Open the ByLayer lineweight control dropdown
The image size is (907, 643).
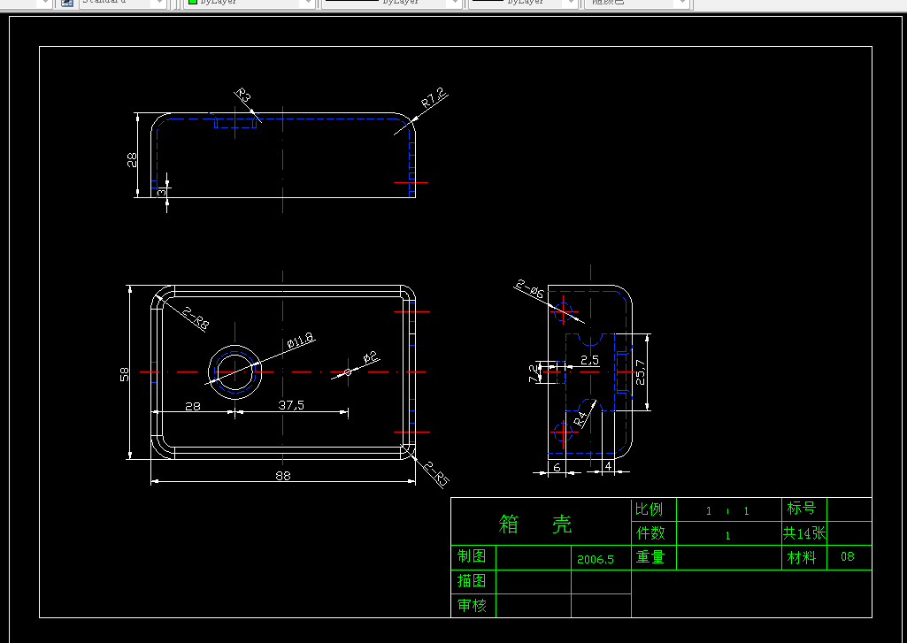pyautogui.click(x=523, y=3)
